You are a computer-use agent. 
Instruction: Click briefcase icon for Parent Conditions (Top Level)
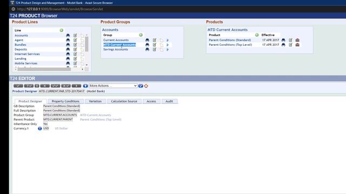point(297,45)
